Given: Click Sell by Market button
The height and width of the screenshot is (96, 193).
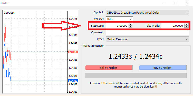Looking at the screenshot, I should point(109,68).
